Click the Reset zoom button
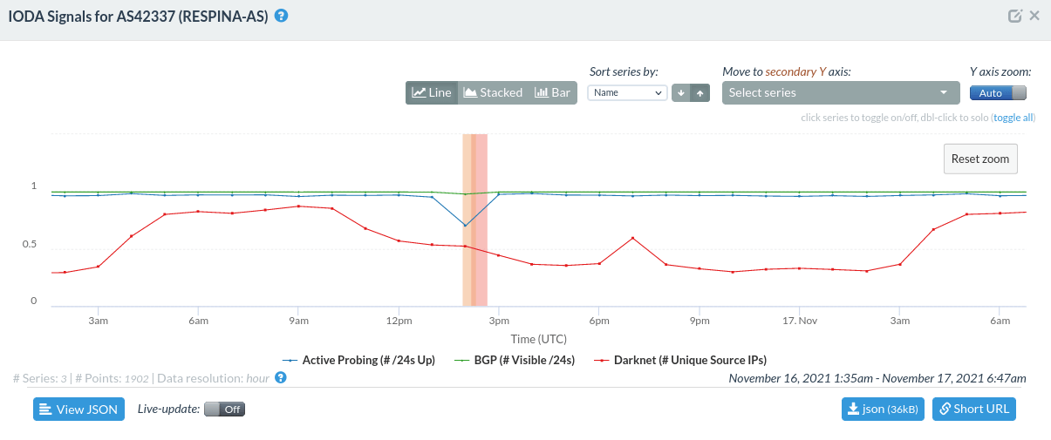This screenshot has height=440, width=1051. pos(980,159)
